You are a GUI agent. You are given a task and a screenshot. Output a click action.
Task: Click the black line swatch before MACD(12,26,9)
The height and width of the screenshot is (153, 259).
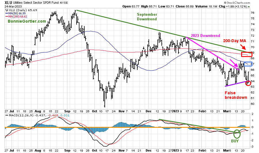[x=7, y=115]
